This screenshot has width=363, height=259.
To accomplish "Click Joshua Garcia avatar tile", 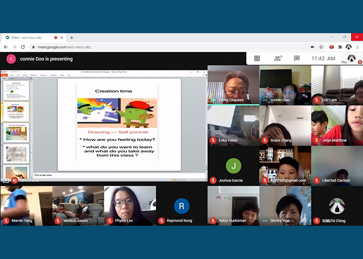I will pyautogui.click(x=233, y=166).
